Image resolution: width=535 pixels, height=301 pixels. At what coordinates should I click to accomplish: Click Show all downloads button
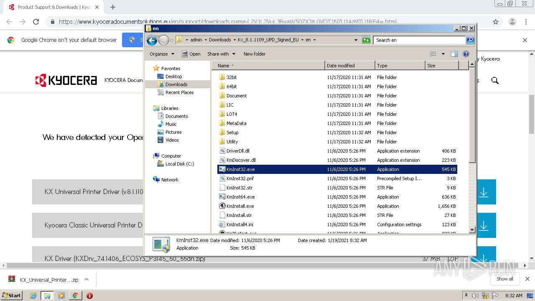(504, 279)
